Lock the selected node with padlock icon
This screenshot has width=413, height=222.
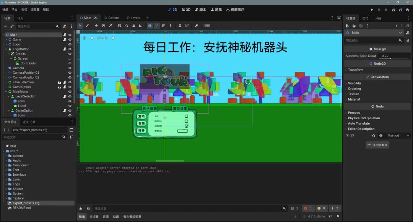click(x=180, y=26)
